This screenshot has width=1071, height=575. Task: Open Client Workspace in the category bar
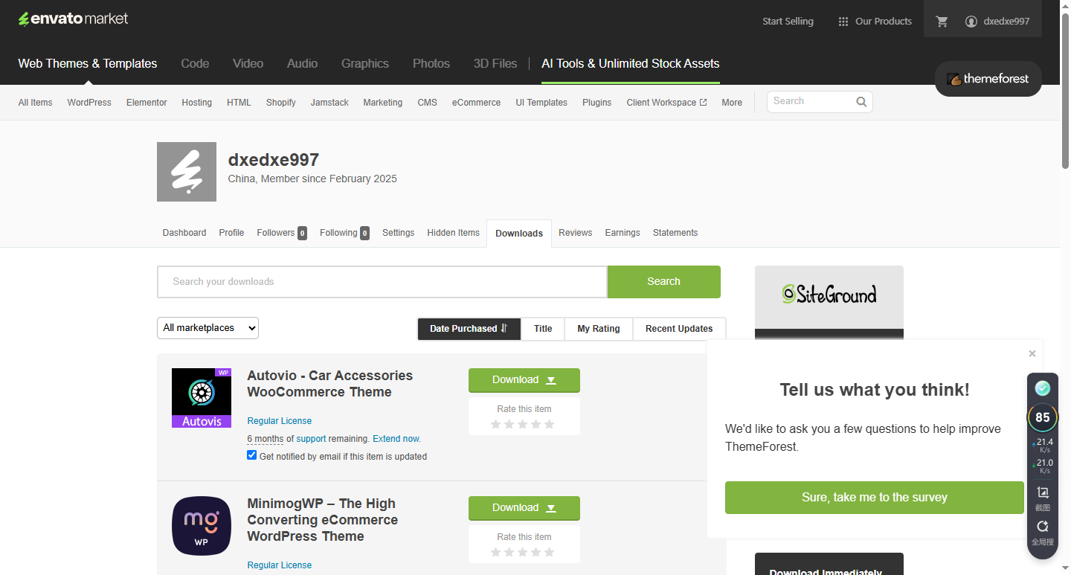(666, 103)
